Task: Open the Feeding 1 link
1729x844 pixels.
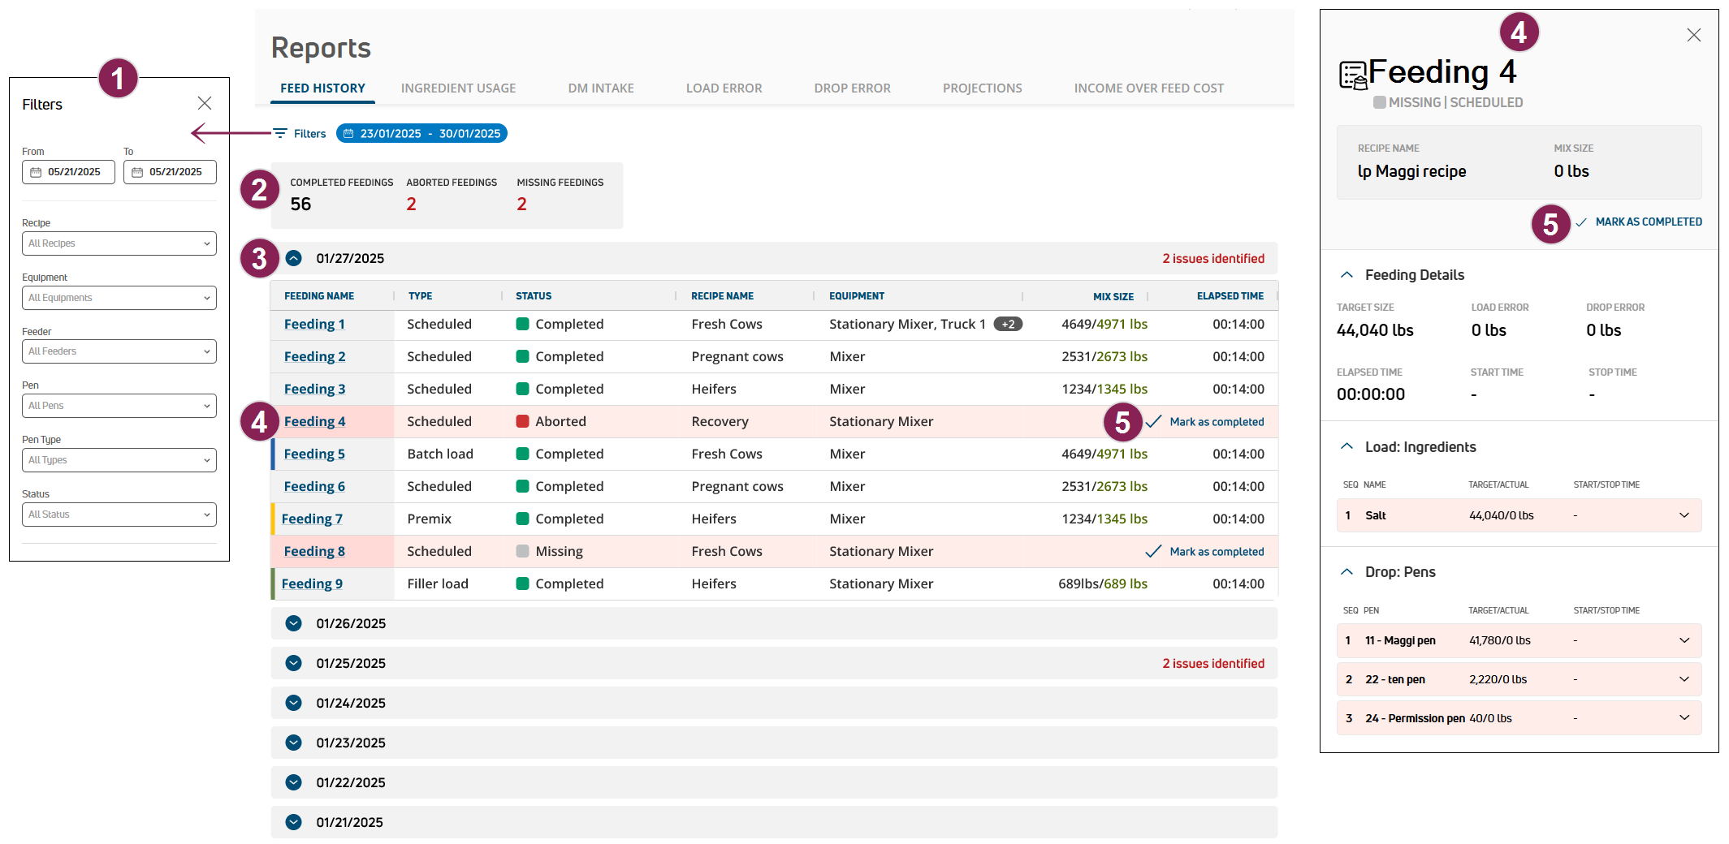Action: pyautogui.click(x=314, y=324)
